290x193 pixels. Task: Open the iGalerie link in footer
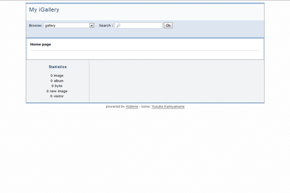pos(131,107)
